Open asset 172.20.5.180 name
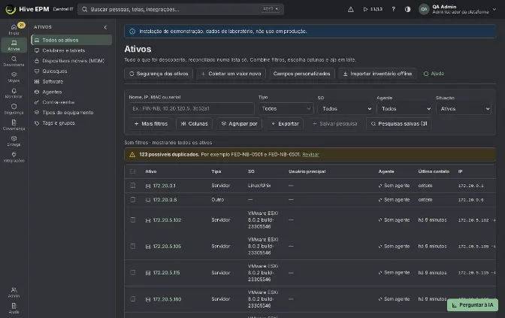 click(167, 299)
